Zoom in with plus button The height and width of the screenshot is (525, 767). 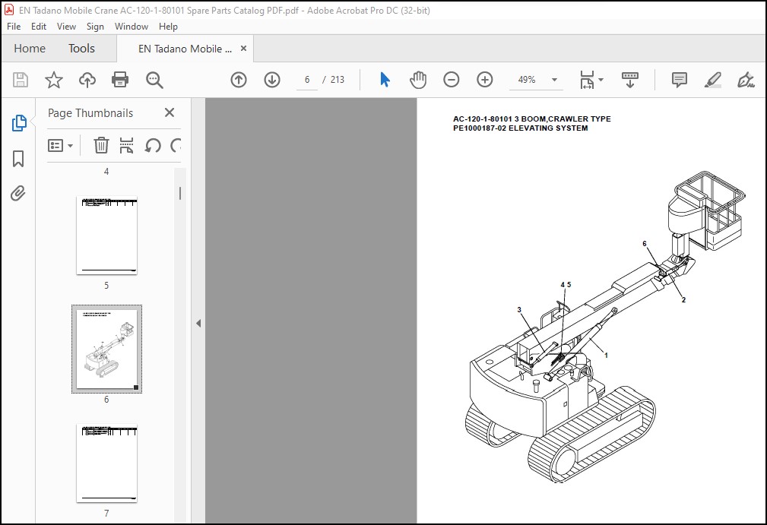[485, 80]
